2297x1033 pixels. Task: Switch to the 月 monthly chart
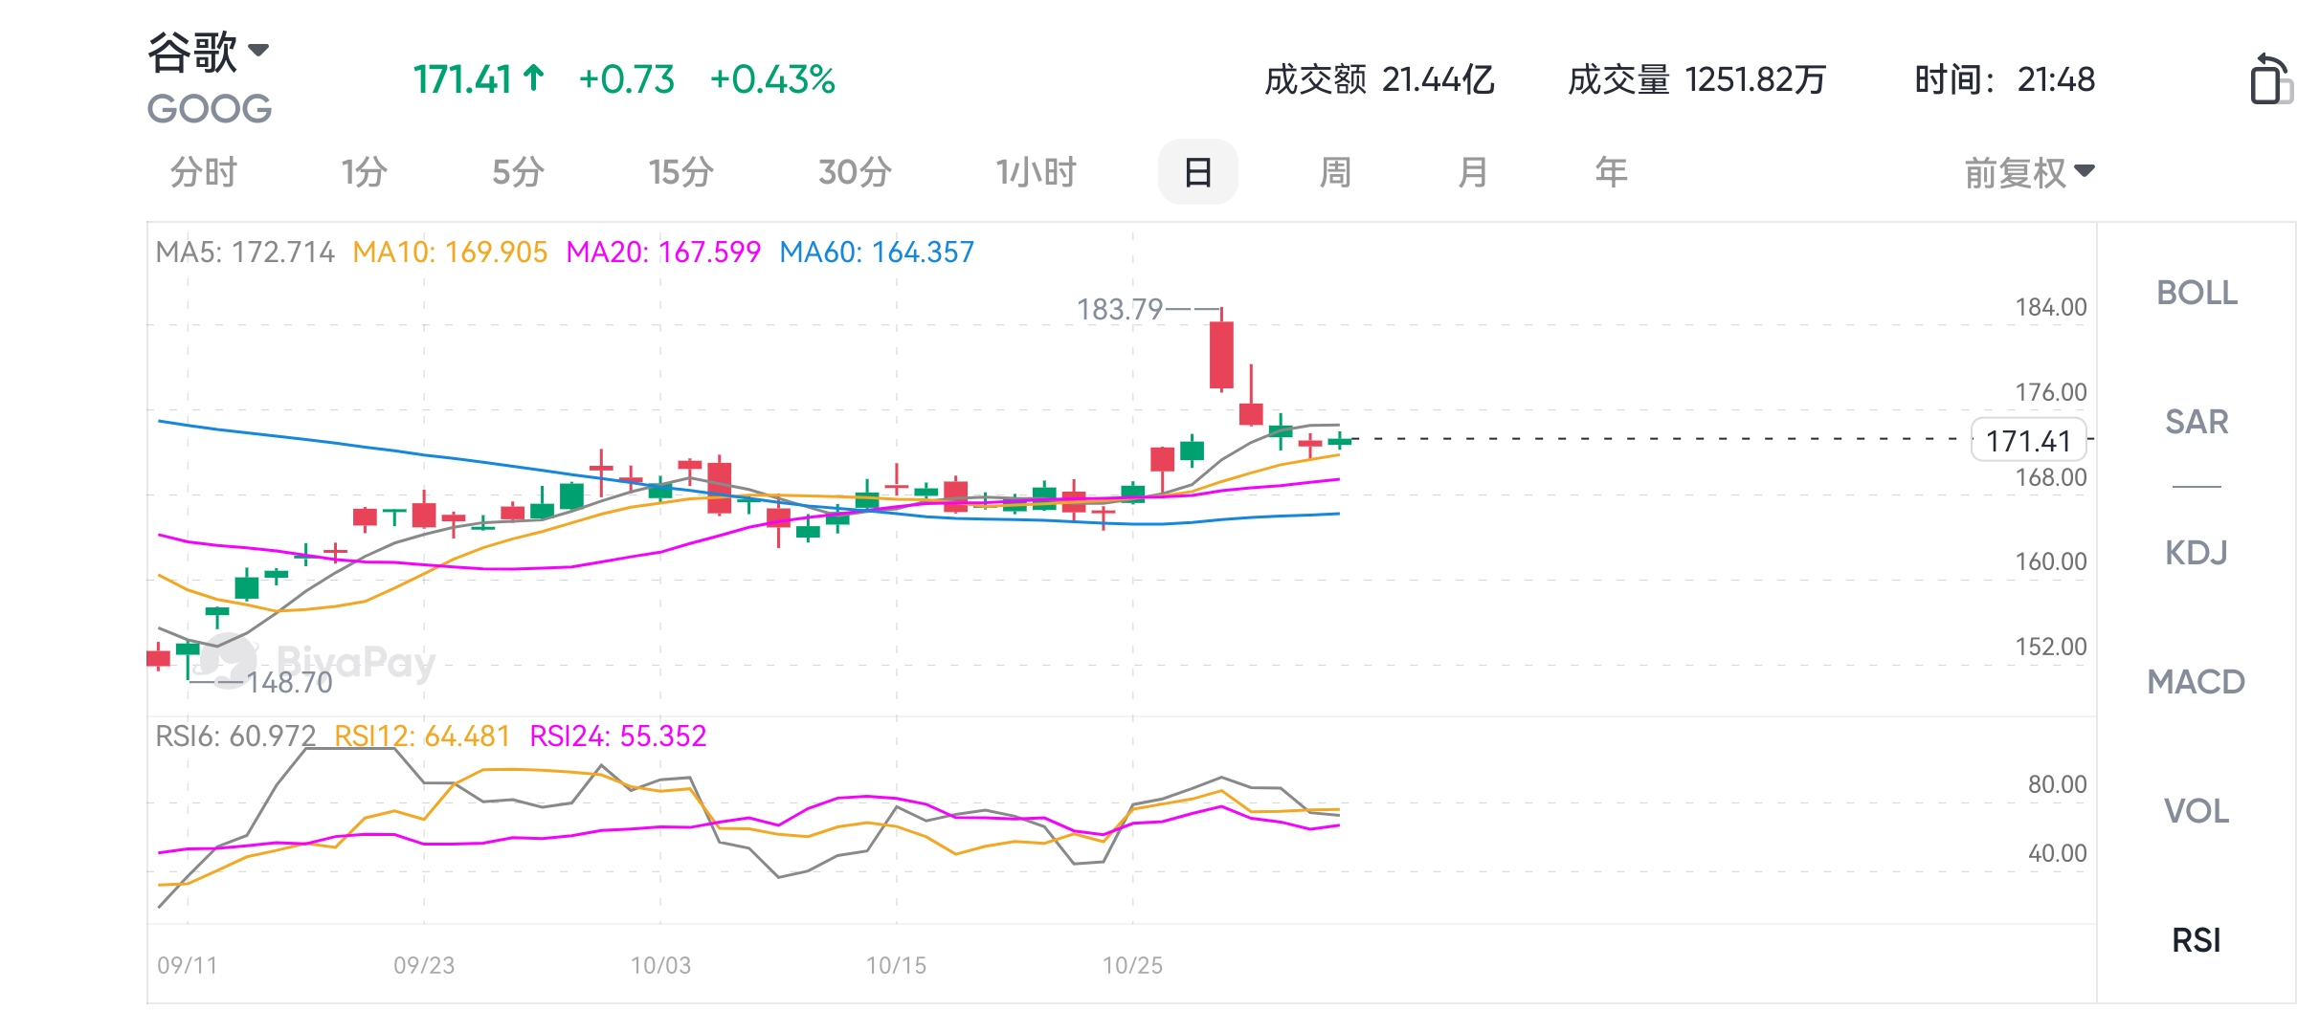[1473, 173]
